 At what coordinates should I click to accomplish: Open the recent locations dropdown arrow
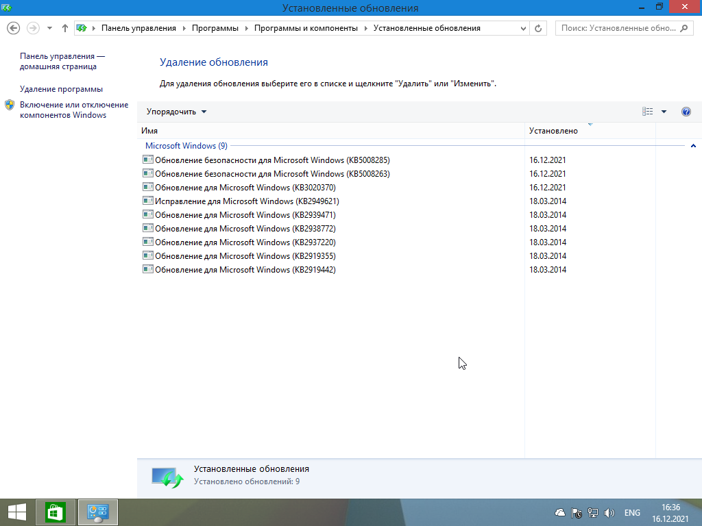[49, 28]
